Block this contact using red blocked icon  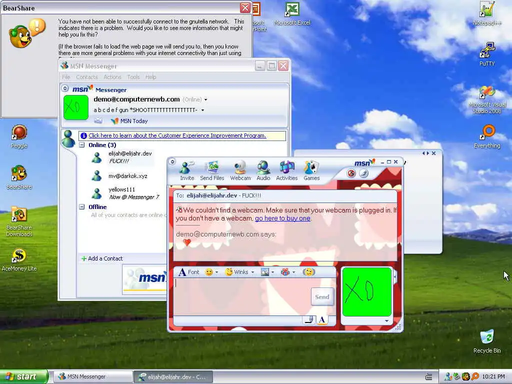pyautogui.click(x=351, y=173)
